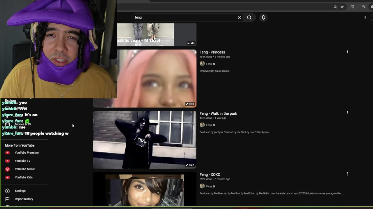Play the Feng - Princess video thumbnail

click(157, 78)
